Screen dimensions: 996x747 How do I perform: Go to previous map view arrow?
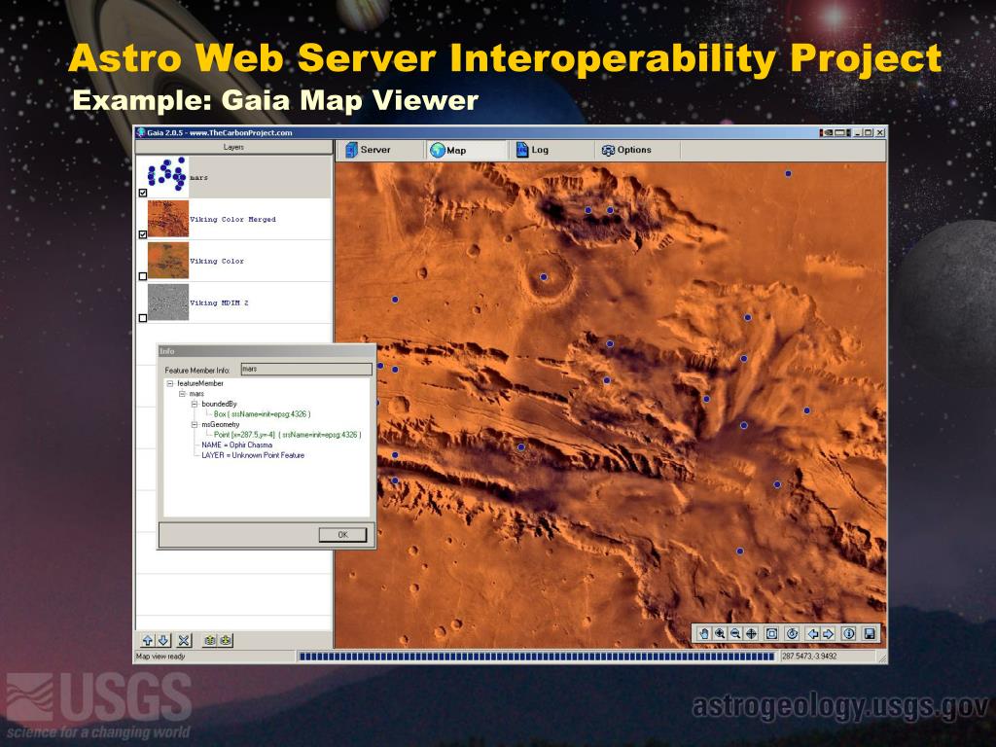tap(812, 633)
